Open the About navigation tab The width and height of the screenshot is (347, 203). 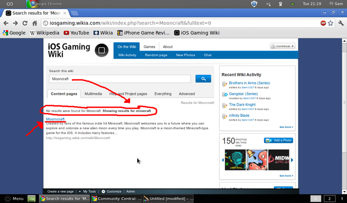(168, 47)
